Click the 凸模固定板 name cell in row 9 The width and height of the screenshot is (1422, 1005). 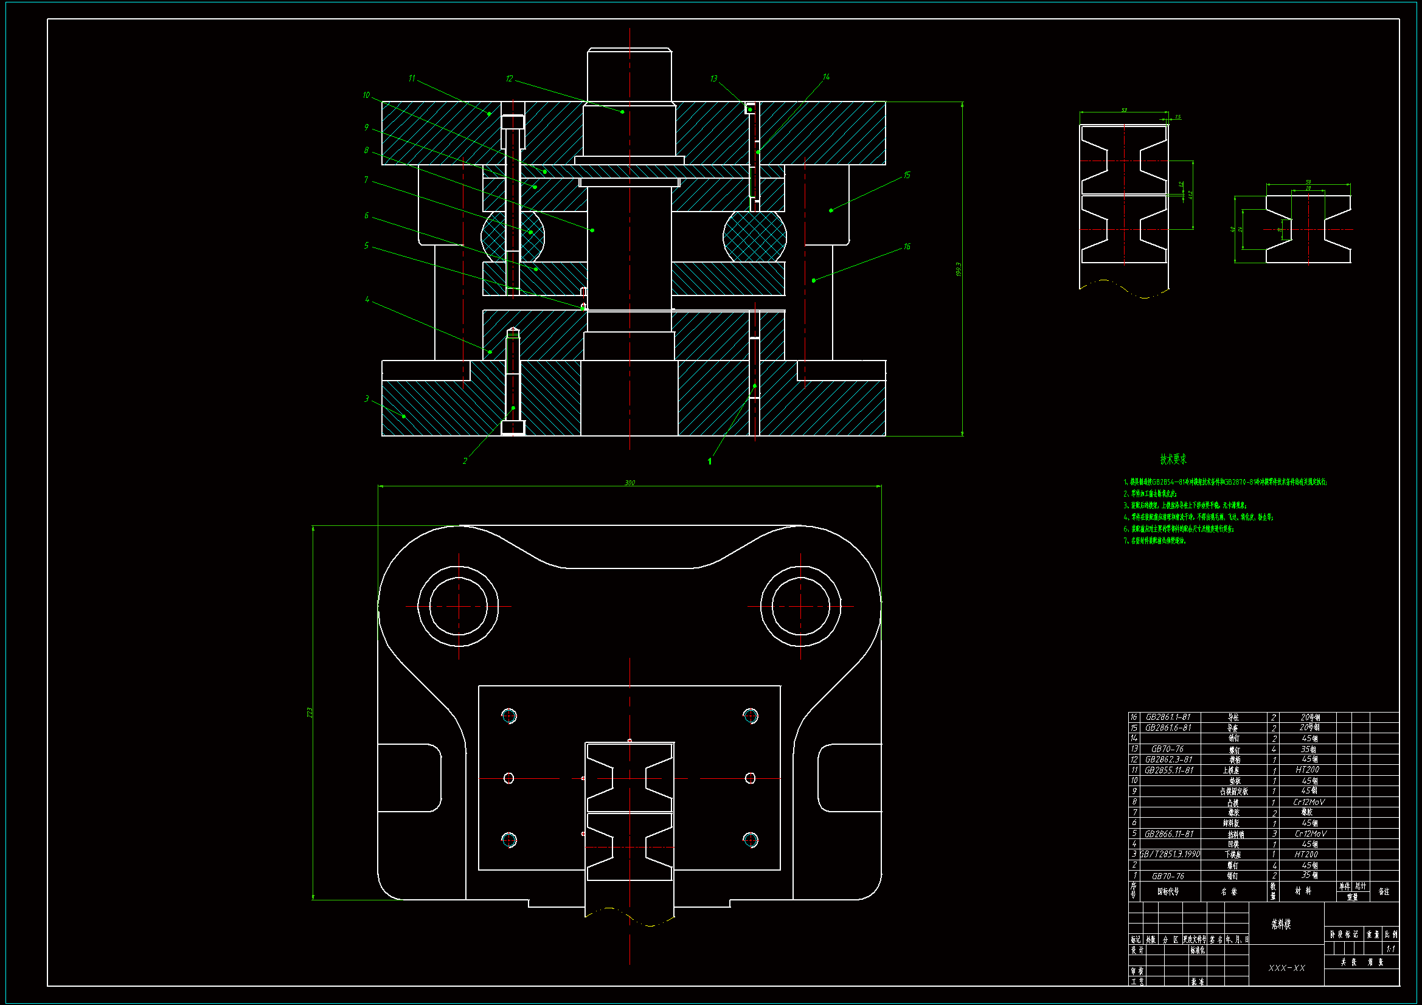(x=1233, y=792)
